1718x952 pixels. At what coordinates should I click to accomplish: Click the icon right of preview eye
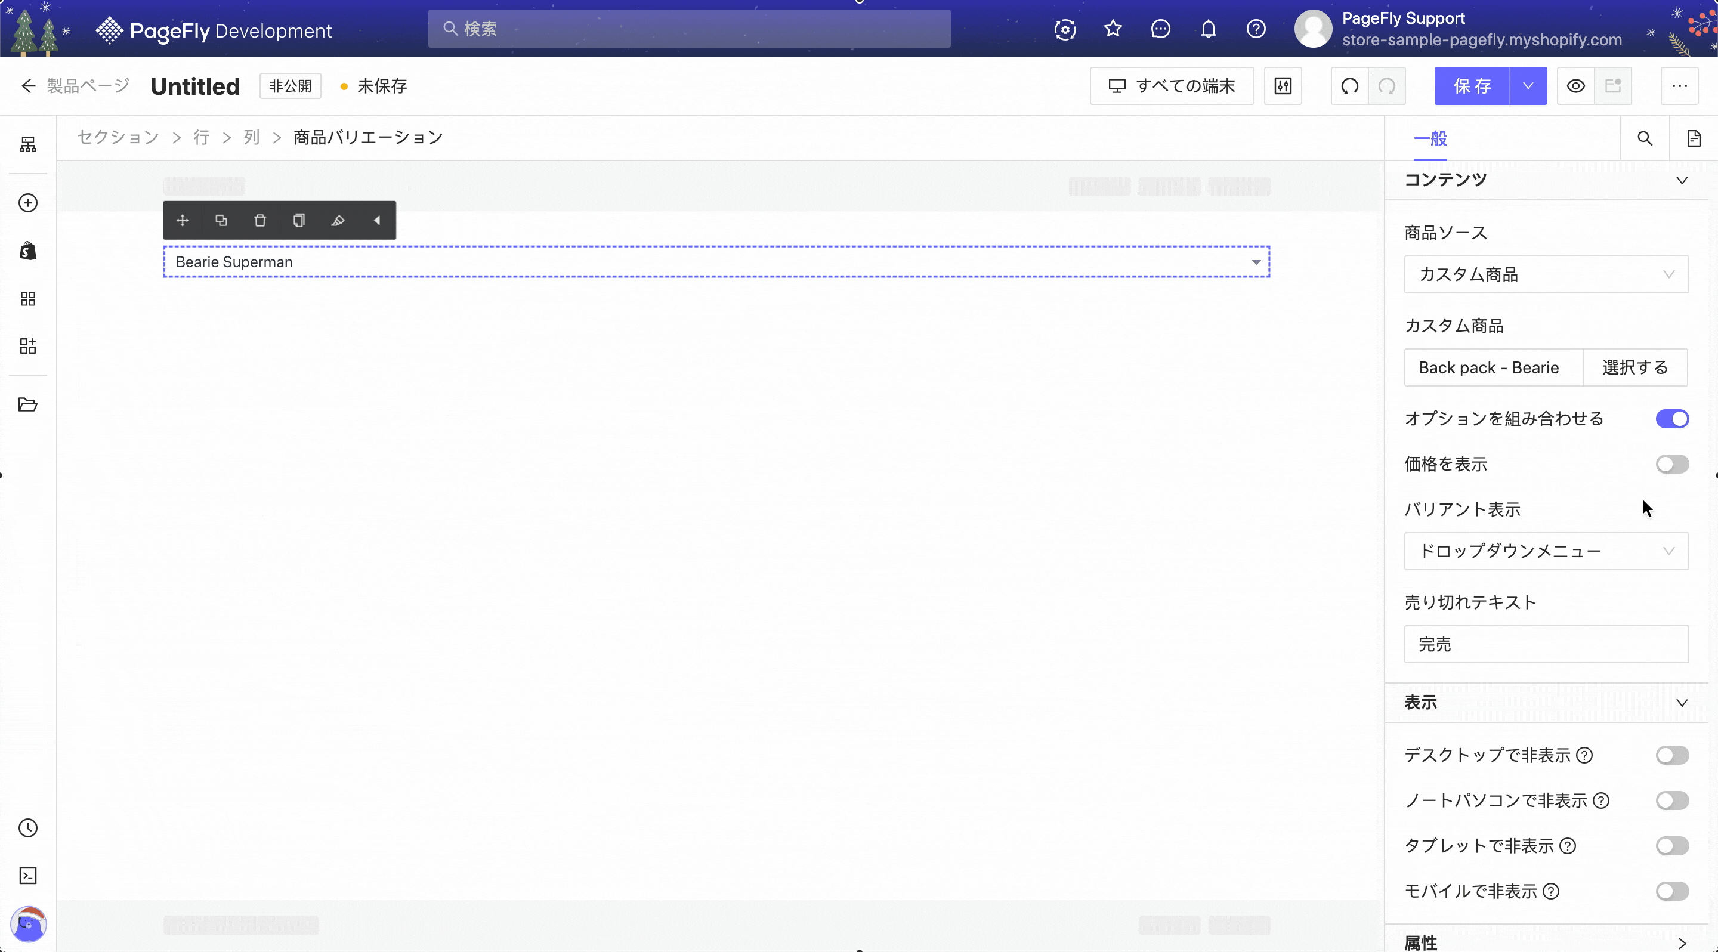click(x=1613, y=86)
